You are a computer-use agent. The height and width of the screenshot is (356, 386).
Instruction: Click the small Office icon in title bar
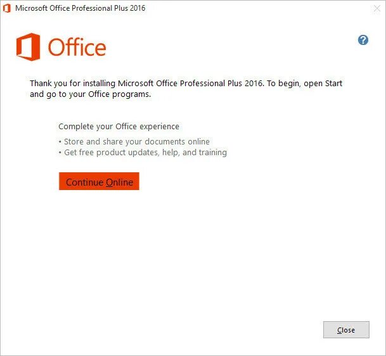coord(7,8)
